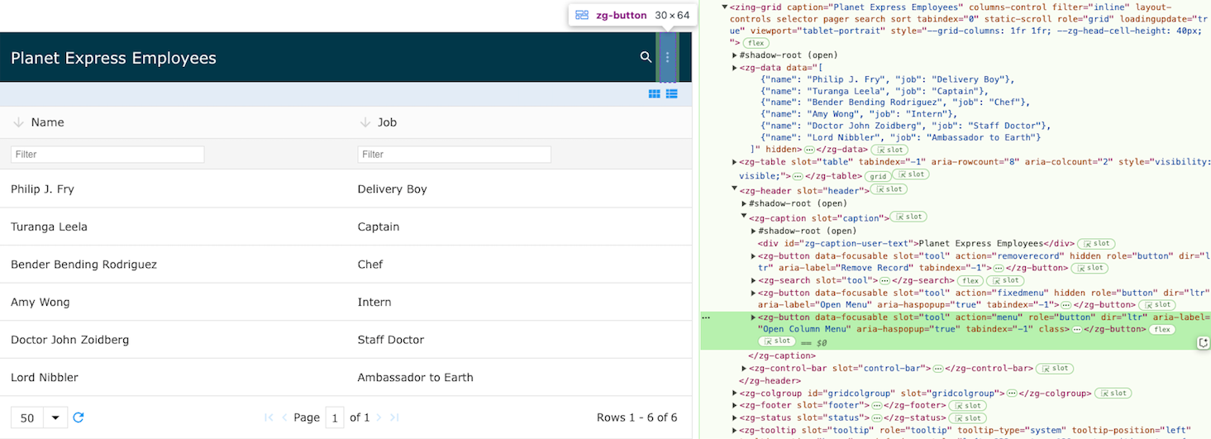1211x439 pixels.
Task: Sort by the Job column arrow
Action: (365, 122)
